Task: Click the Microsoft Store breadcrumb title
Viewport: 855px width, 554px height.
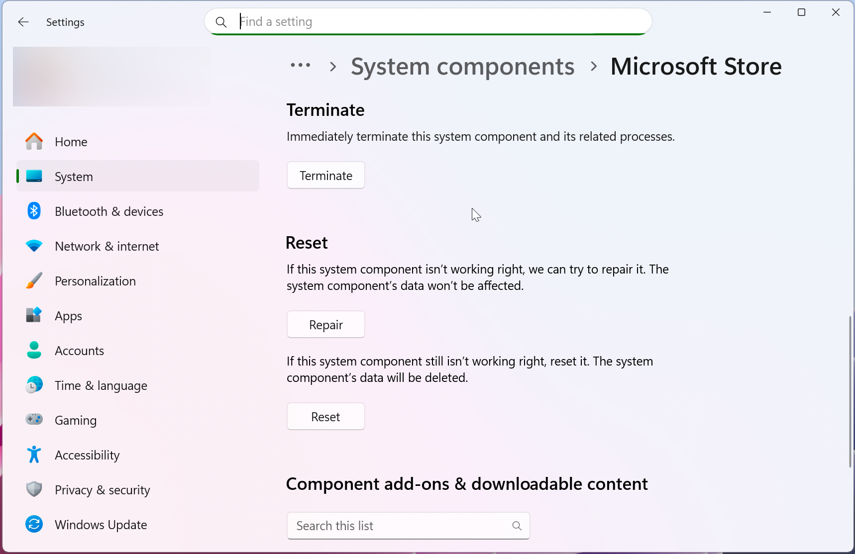Action: point(696,66)
